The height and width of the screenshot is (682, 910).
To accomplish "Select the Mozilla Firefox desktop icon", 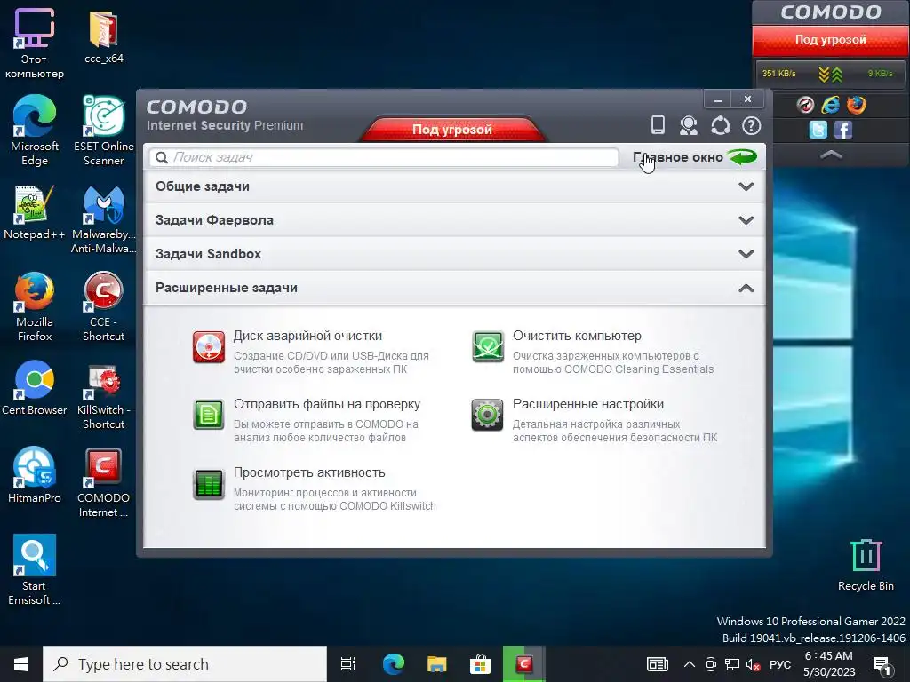I will coord(35,306).
